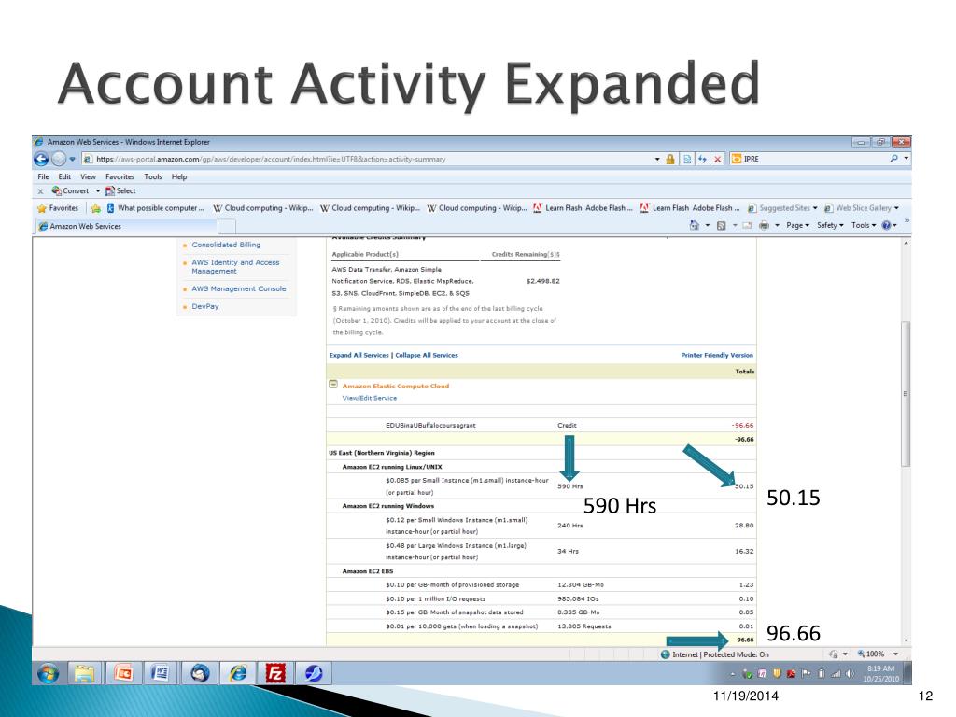Open Windows Explorer folder on taskbar

click(84, 674)
